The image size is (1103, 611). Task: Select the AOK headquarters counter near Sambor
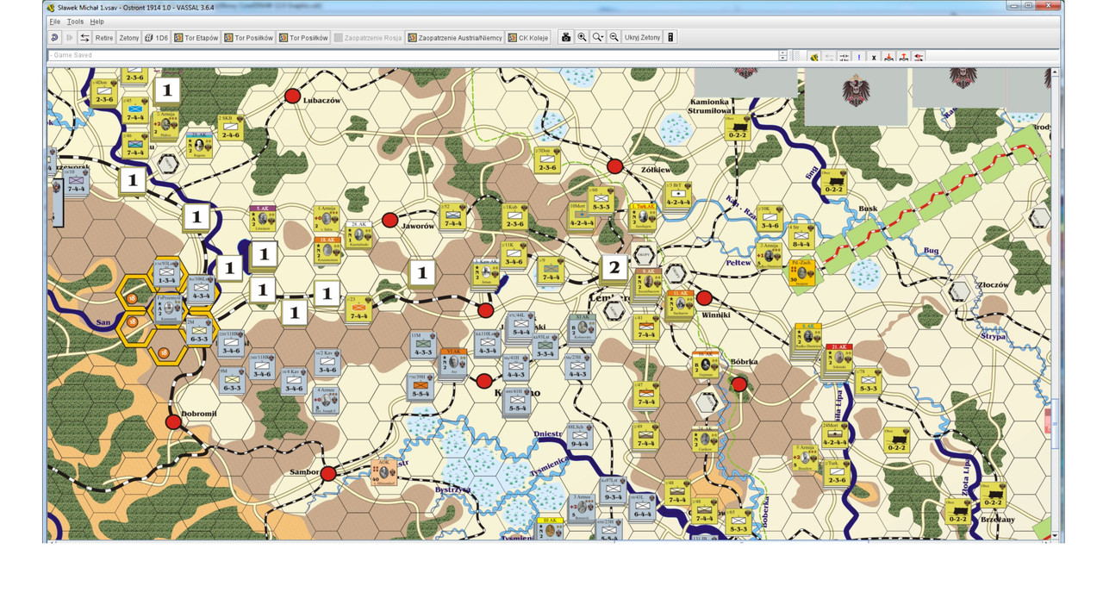click(385, 472)
